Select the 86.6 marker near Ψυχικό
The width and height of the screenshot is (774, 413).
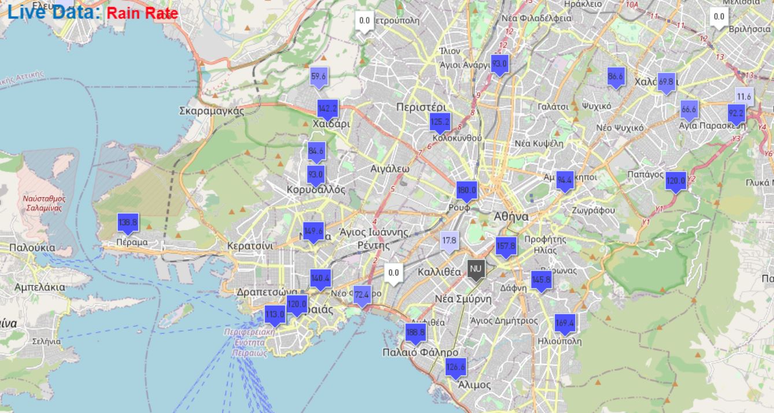tap(616, 77)
